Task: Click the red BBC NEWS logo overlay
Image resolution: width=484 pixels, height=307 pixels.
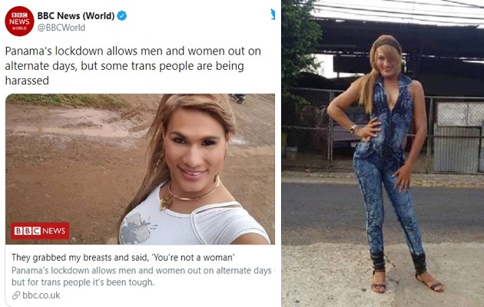Action: [40, 231]
